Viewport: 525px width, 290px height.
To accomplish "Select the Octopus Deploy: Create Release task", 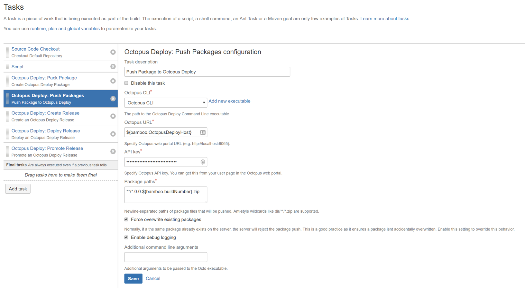I will coord(45,113).
